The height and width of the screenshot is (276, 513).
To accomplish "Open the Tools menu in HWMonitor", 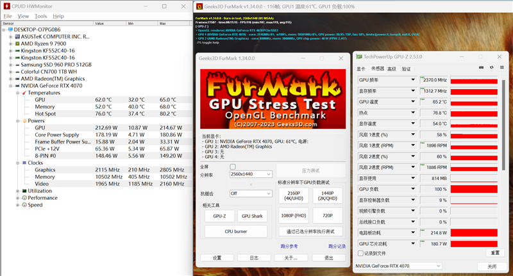I will point(41,16).
